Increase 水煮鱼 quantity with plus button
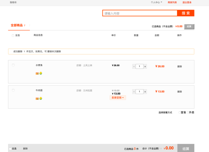Viewport: 209px width, 152px height. (145, 66)
